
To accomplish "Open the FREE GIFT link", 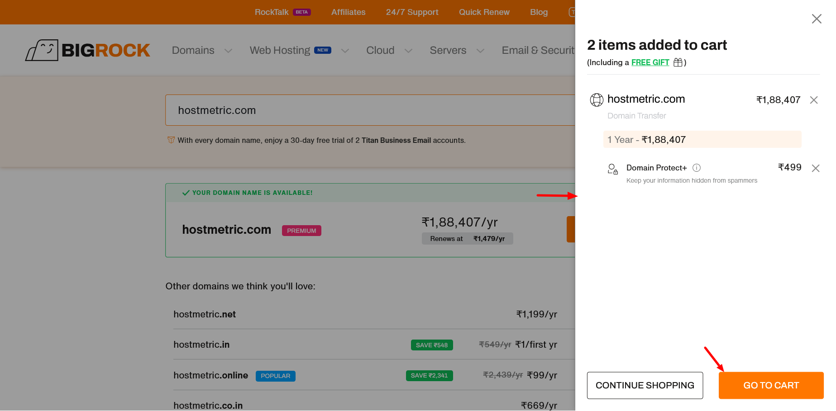I will (650, 62).
